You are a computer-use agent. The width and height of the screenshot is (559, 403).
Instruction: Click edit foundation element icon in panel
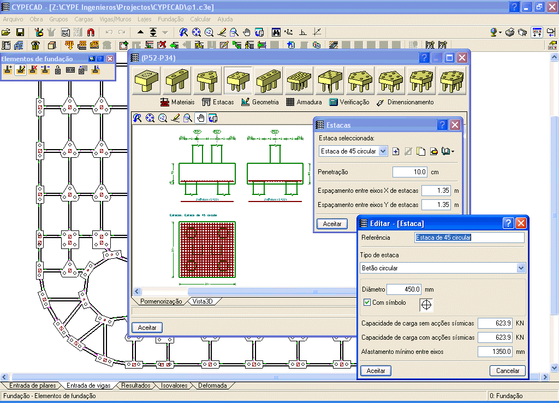21,70
